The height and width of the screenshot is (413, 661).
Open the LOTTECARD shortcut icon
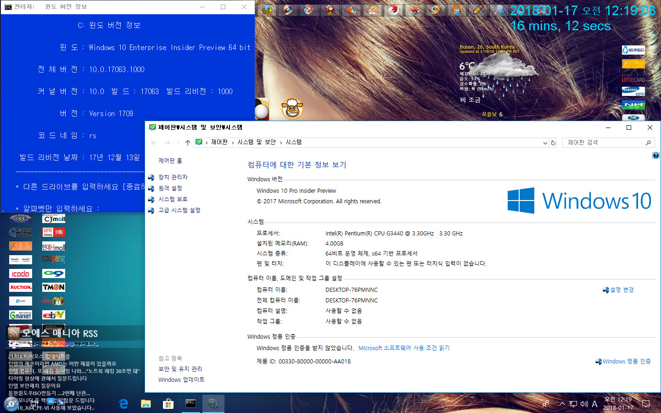coord(633,78)
